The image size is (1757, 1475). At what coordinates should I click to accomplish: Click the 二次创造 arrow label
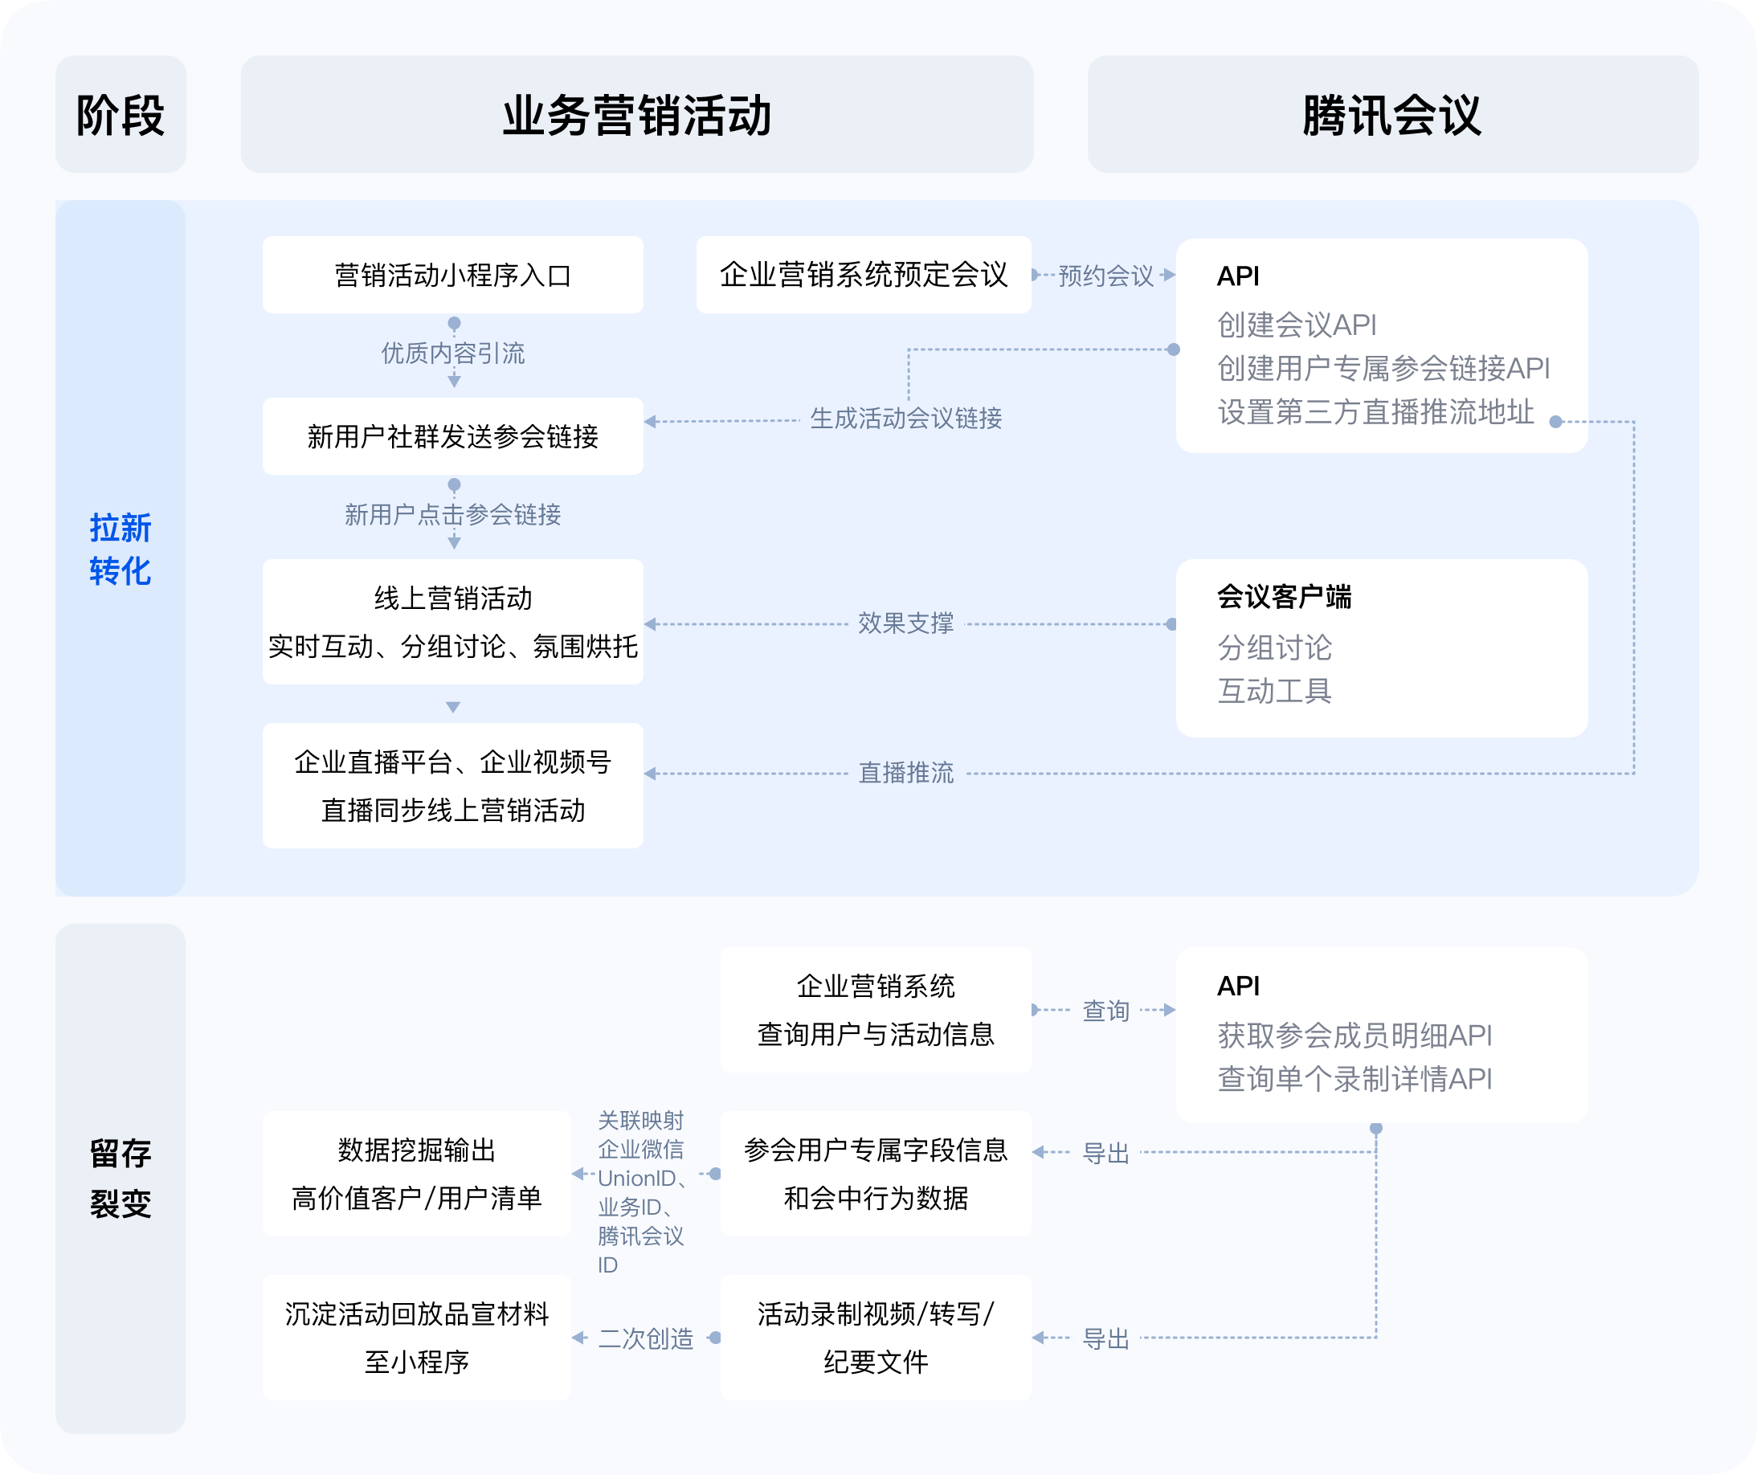645,1338
